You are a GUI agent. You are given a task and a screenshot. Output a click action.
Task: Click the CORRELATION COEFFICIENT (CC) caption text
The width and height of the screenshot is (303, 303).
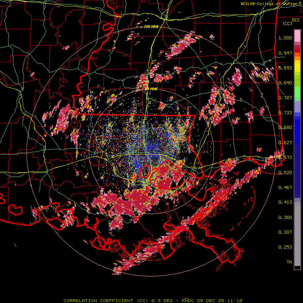pyautogui.click(x=106, y=301)
